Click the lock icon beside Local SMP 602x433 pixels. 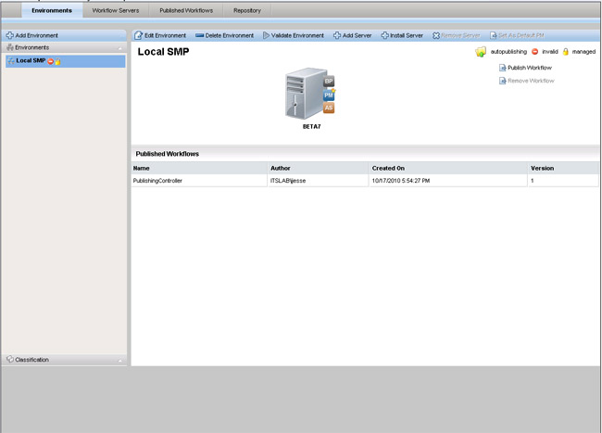click(x=57, y=61)
